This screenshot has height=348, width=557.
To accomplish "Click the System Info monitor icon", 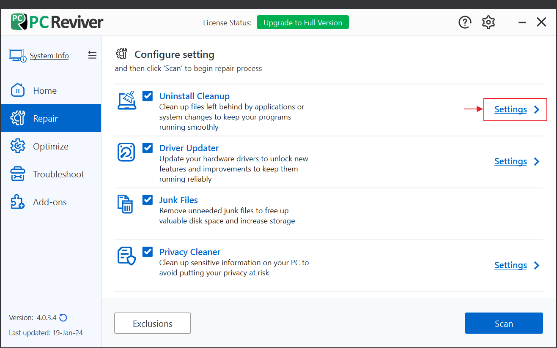I will [17, 55].
